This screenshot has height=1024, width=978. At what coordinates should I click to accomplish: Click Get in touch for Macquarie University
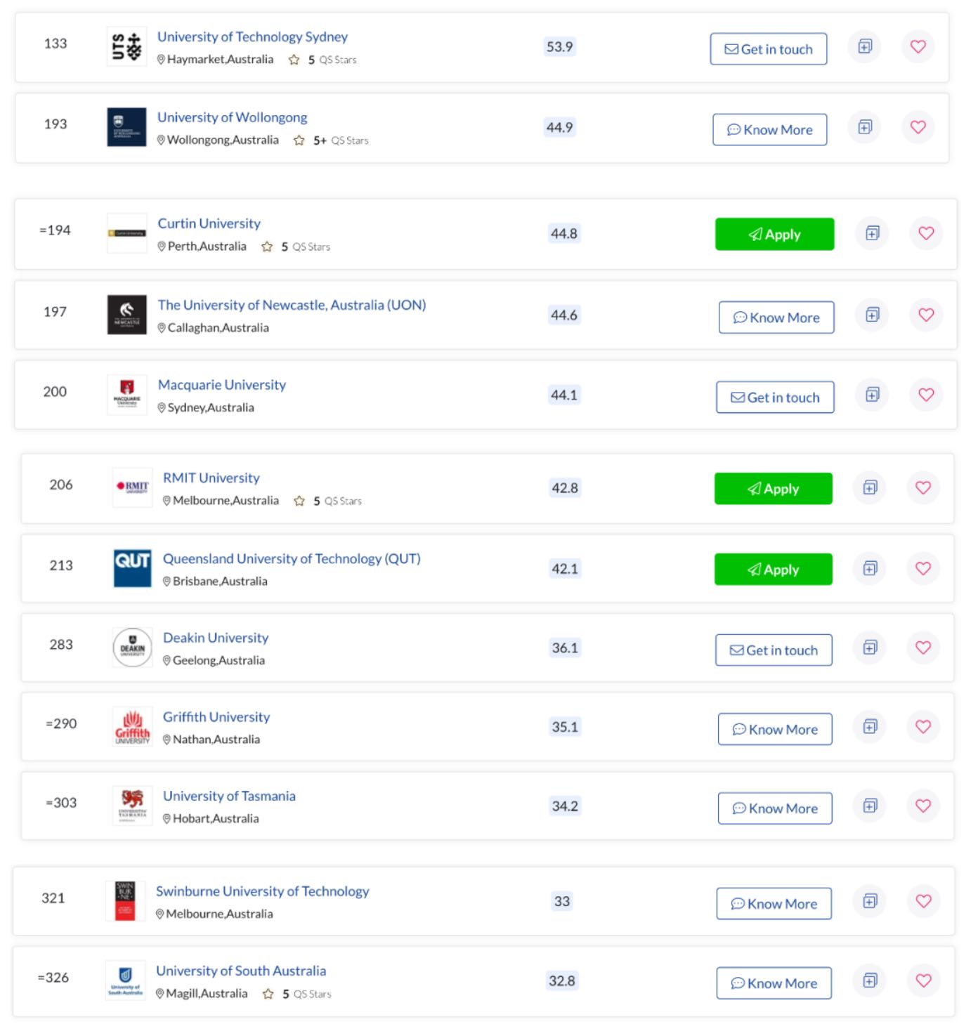pos(775,398)
